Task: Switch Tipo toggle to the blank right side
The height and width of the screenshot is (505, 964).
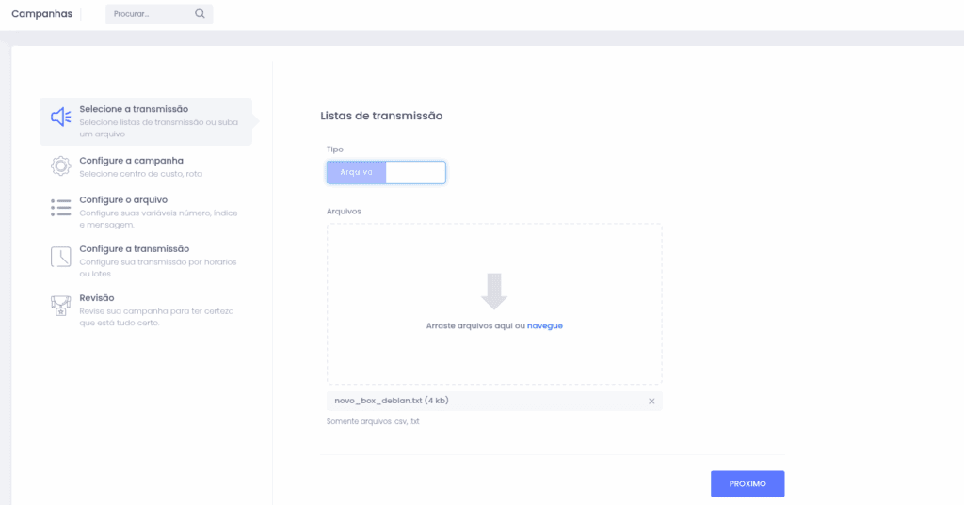Action: tap(415, 173)
